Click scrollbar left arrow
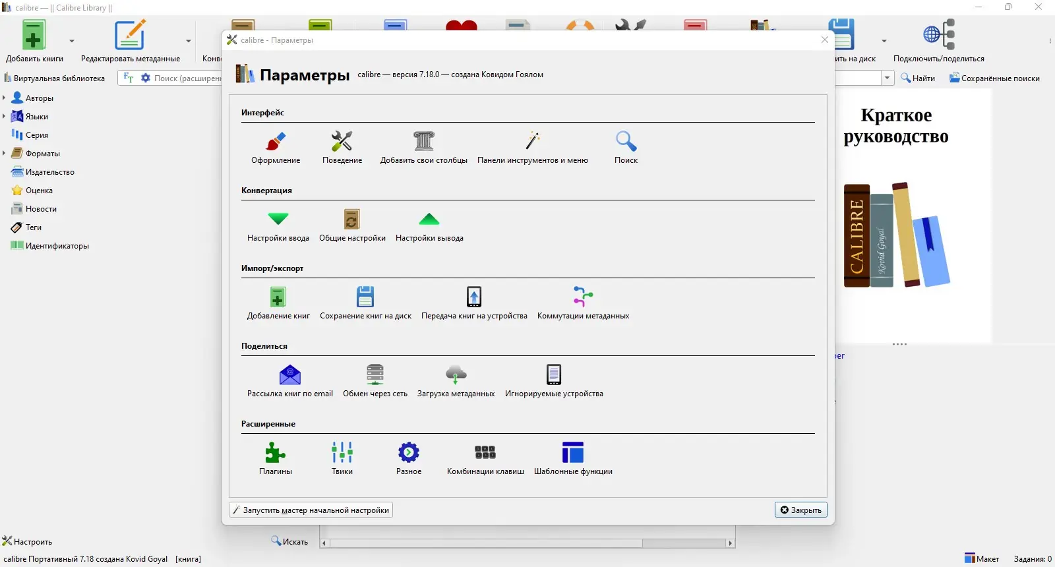1055x567 pixels. [324, 543]
